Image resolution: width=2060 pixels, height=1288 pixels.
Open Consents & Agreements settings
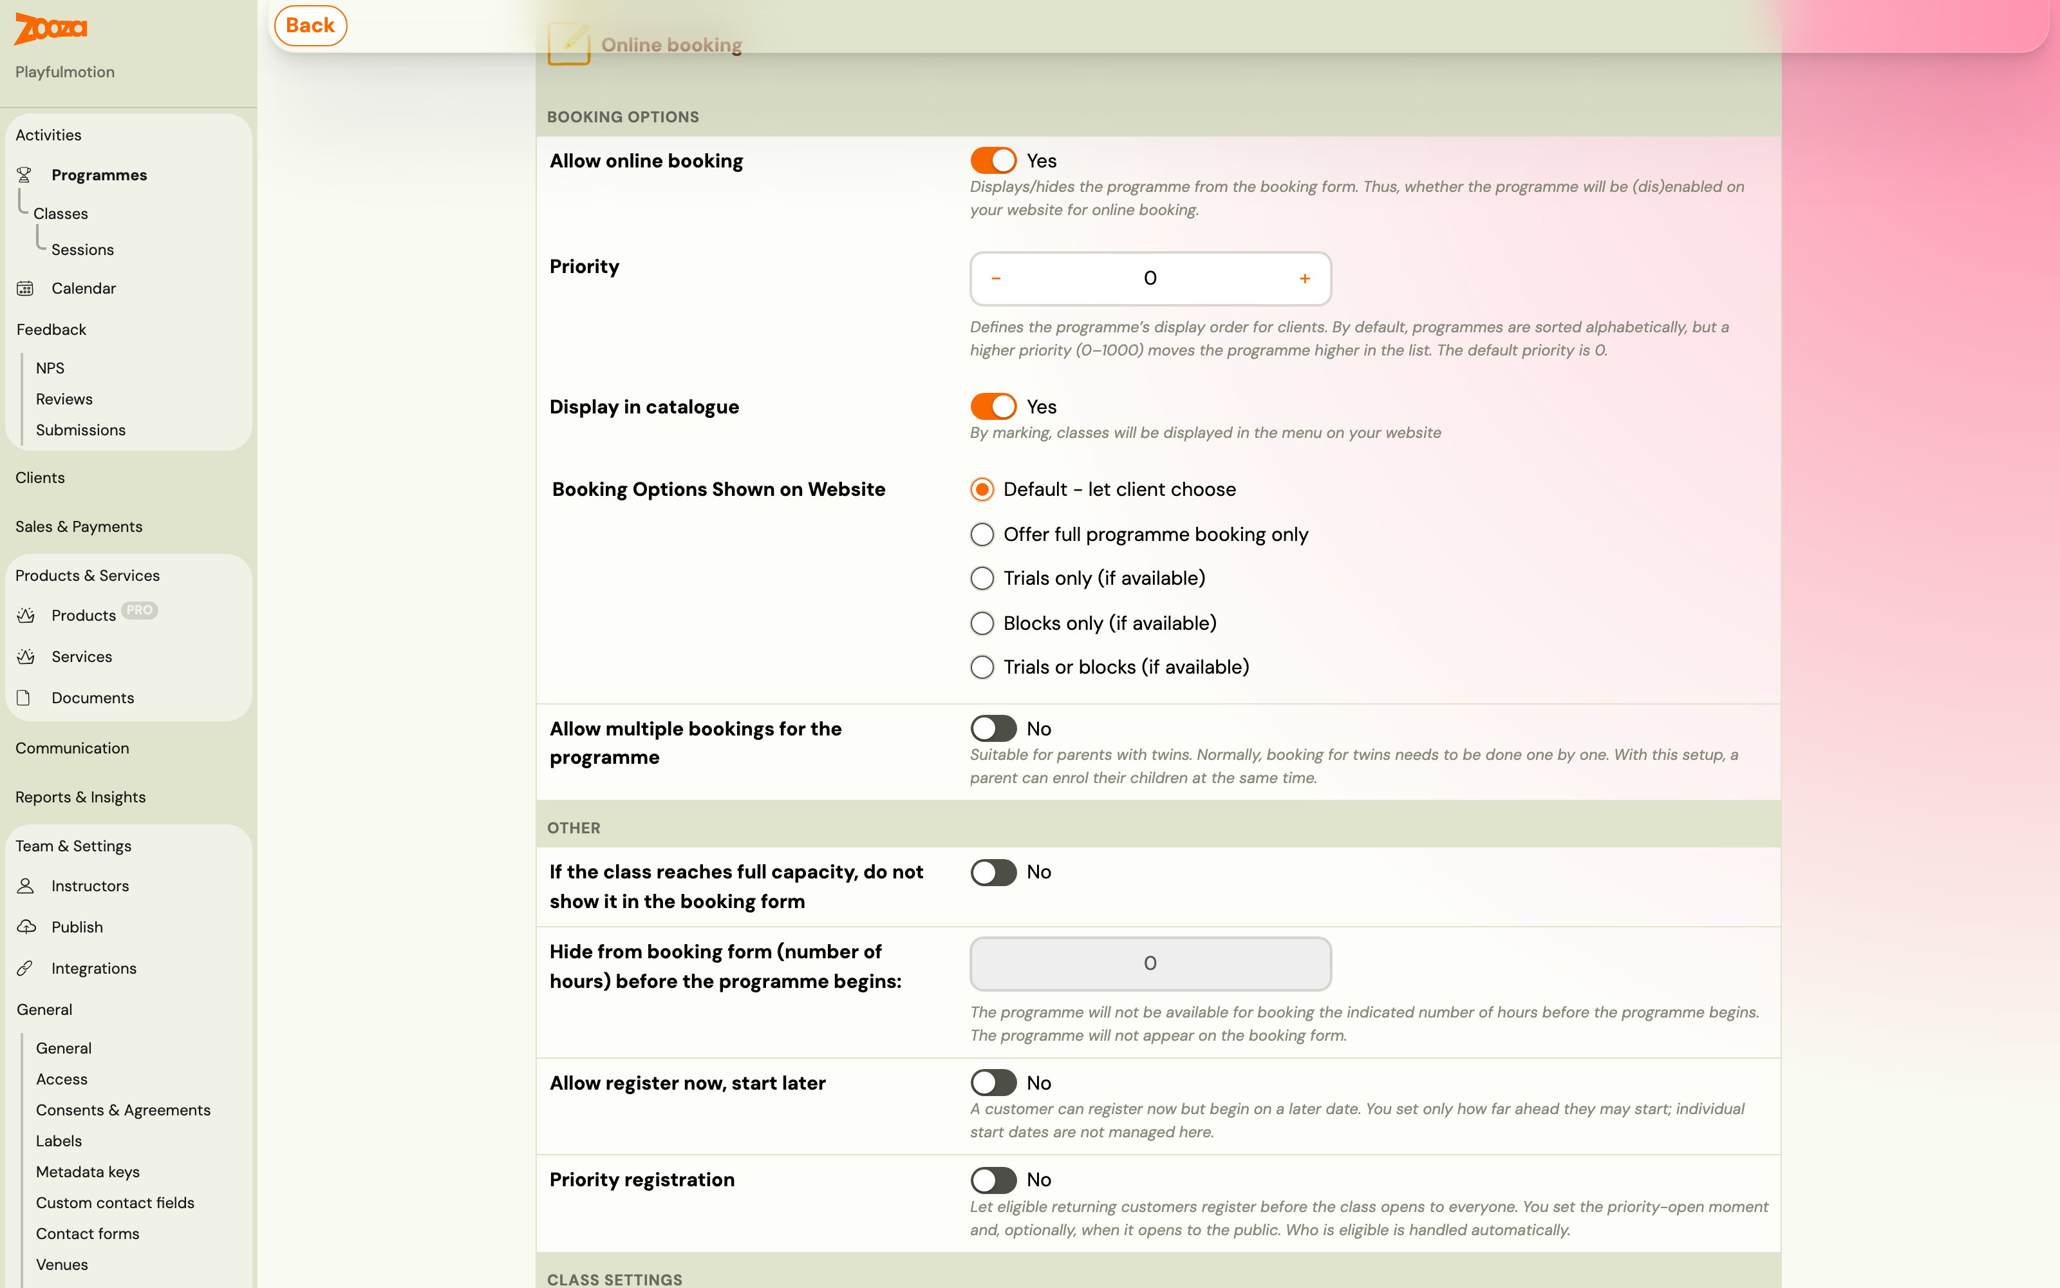[124, 1110]
